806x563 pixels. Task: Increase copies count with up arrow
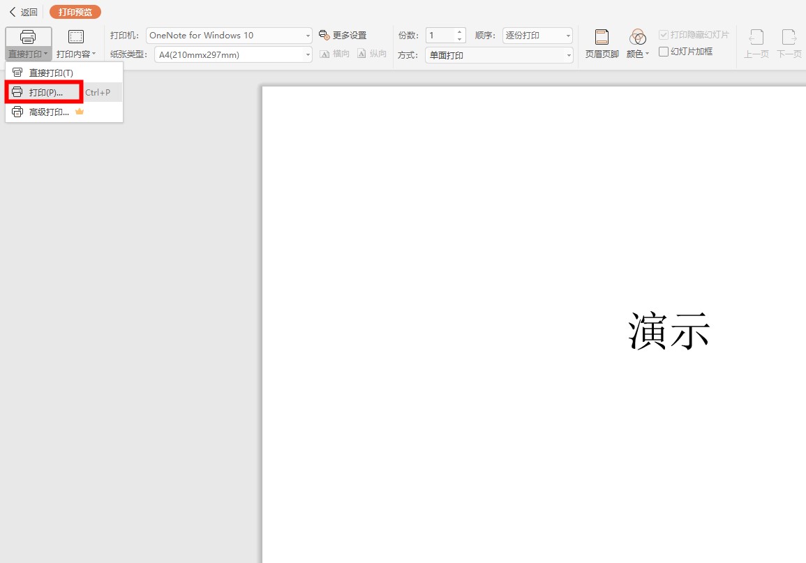[x=460, y=32]
